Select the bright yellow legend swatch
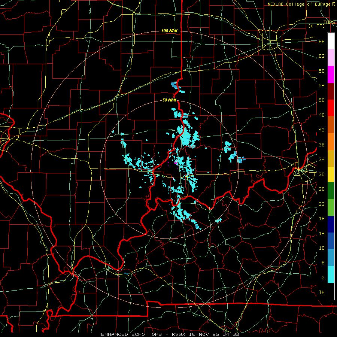Screen dimensions: 337x337 tap(331, 174)
